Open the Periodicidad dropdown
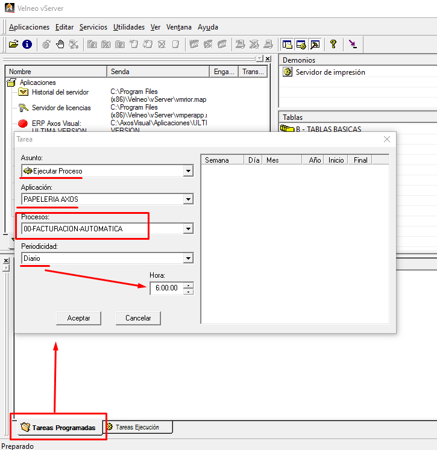This screenshot has width=437, height=450. (188, 258)
